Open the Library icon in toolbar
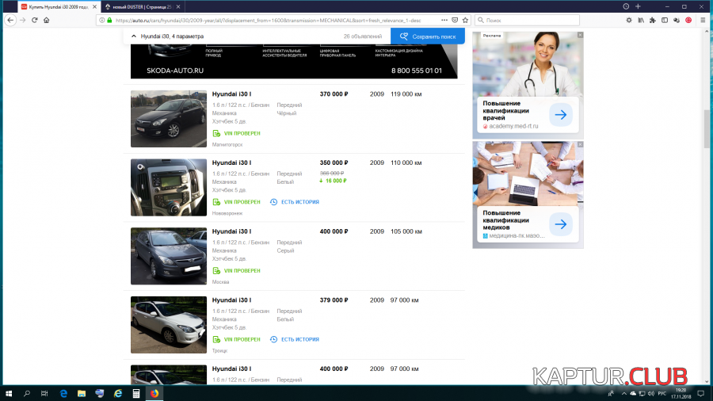 tap(641, 20)
